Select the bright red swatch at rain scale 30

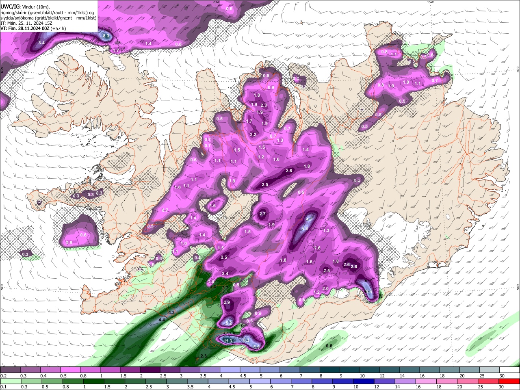point(509,381)
